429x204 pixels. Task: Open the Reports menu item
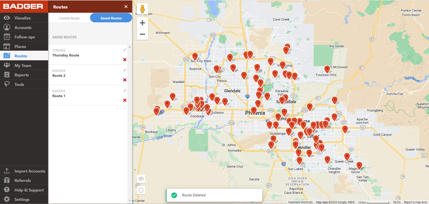coord(24,75)
